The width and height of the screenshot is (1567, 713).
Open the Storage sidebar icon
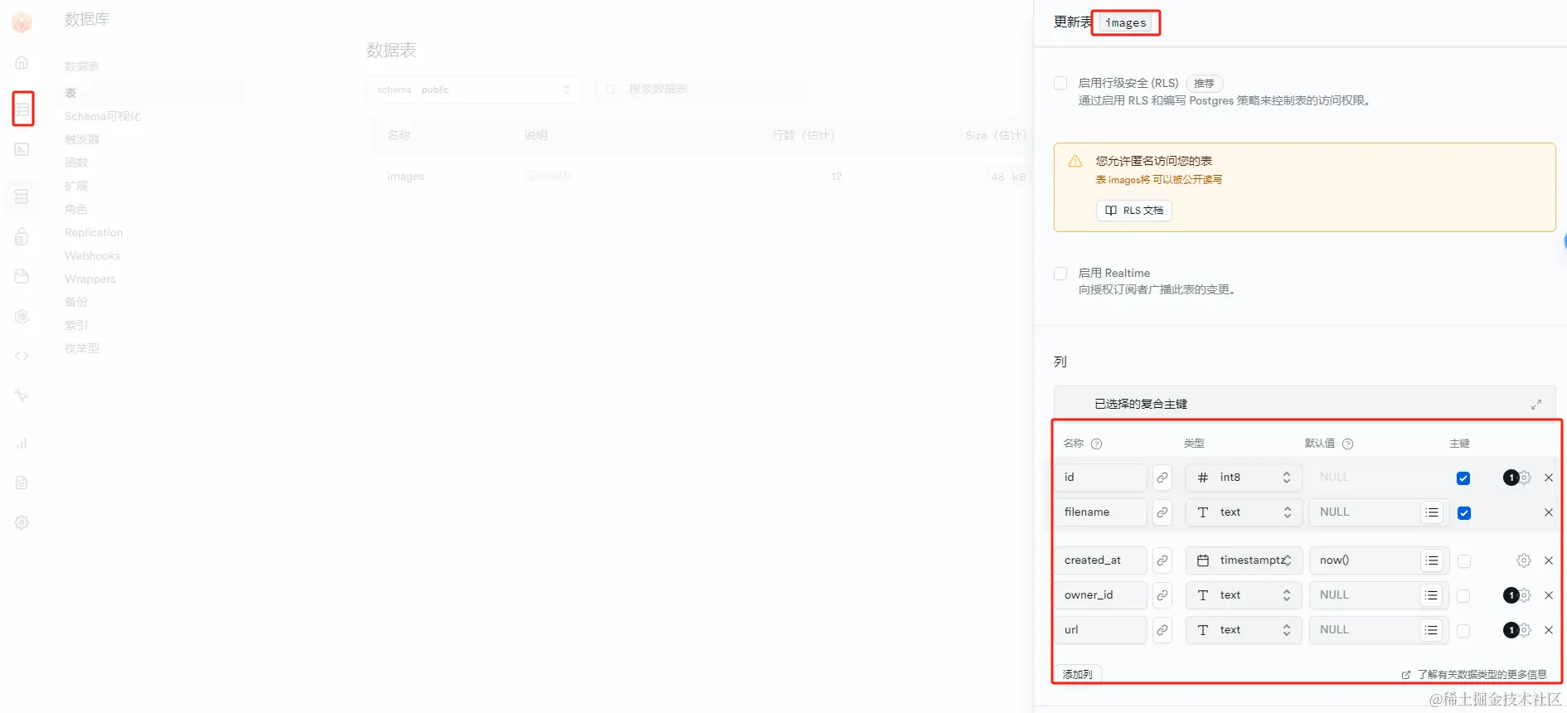[22, 276]
